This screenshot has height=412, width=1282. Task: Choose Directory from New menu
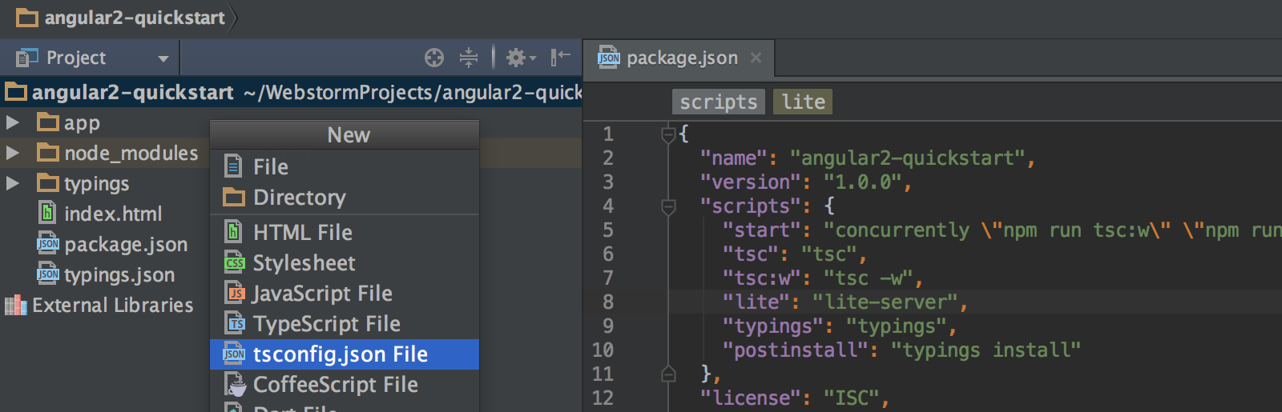click(x=345, y=197)
